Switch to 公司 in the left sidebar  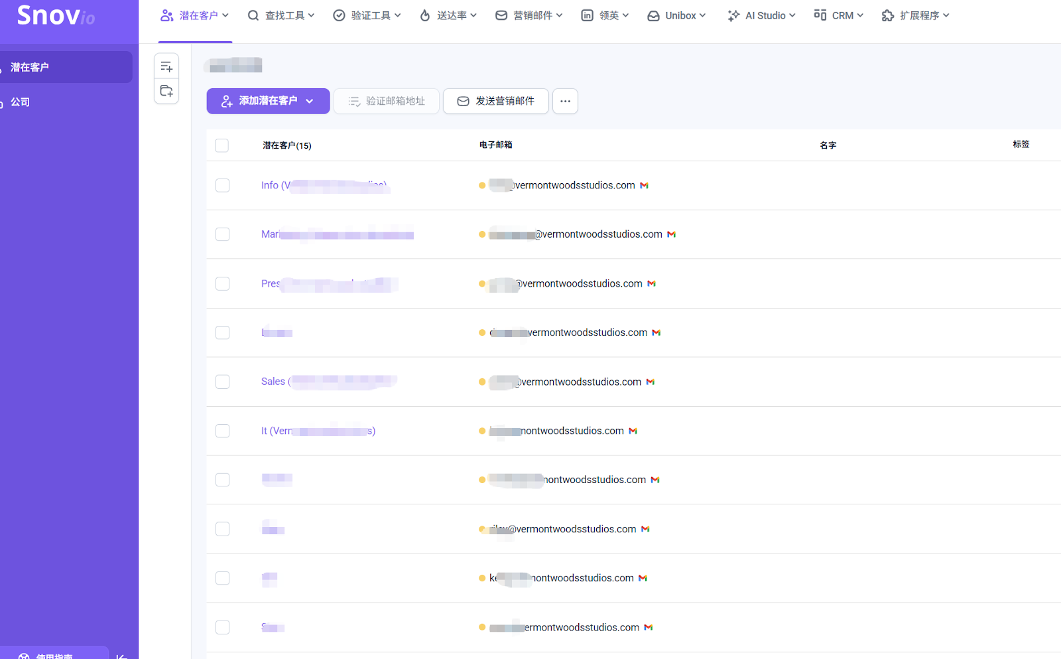[x=21, y=102]
